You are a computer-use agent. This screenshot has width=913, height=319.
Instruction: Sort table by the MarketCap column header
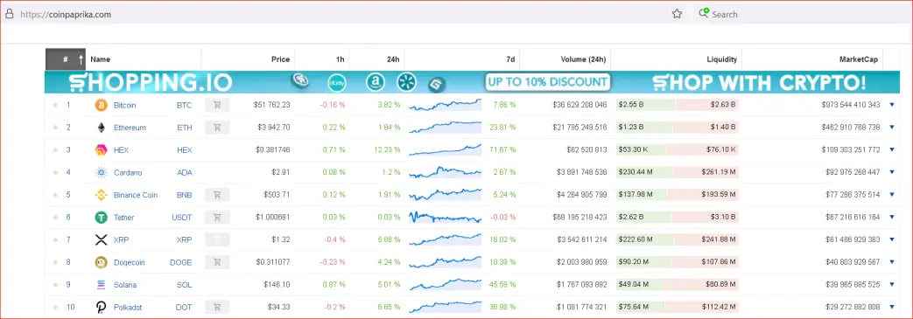coord(860,59)
